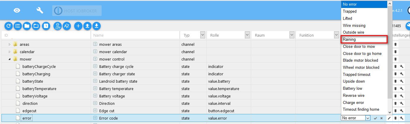Image resolution: width=410 pixels, height=124 pixels.
Task: Select 'Raining' from the error list
Action: click(364, 39)
